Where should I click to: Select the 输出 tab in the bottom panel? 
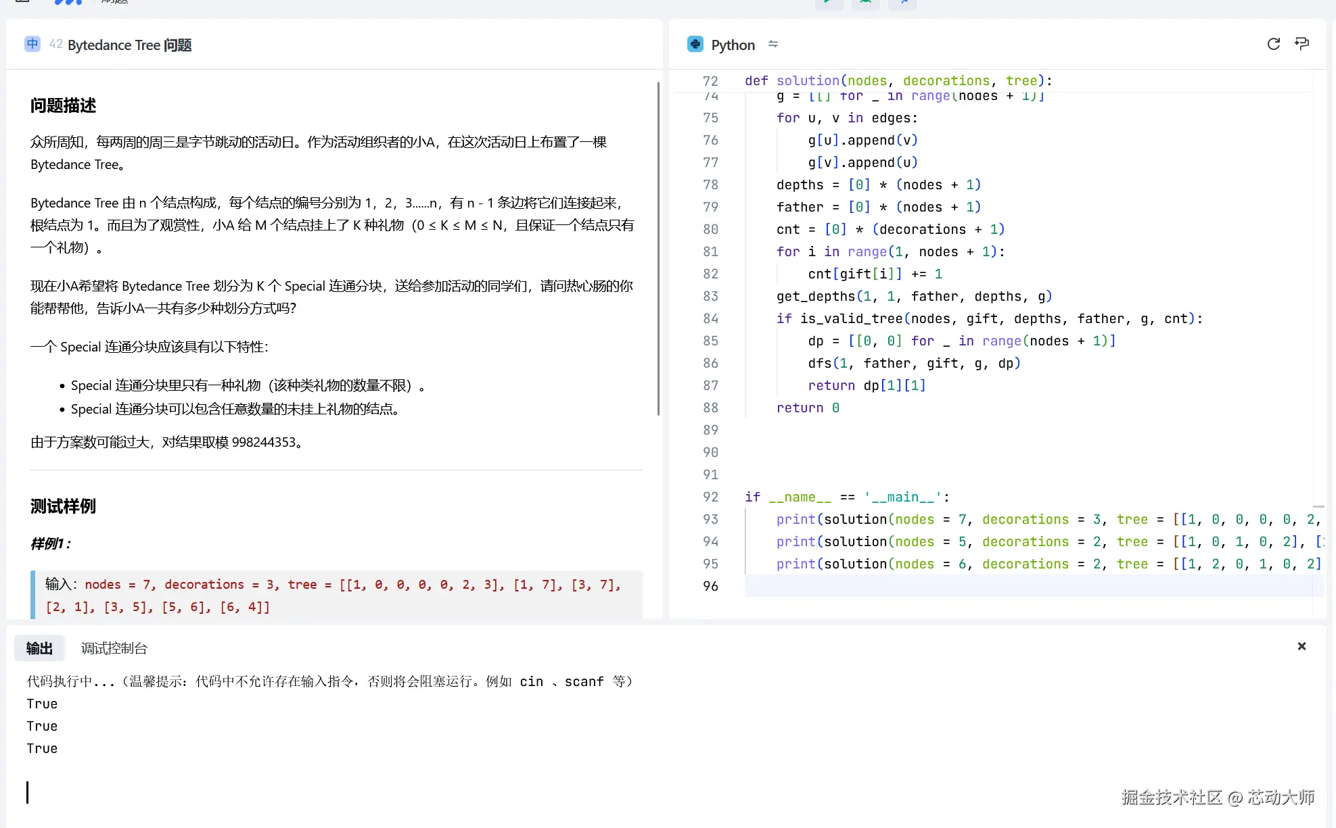[39, 648]
